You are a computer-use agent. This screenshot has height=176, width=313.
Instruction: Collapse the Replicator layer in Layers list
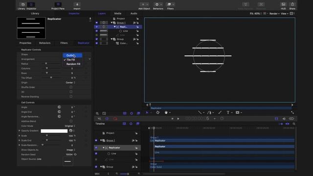click(x=114, y=27)
